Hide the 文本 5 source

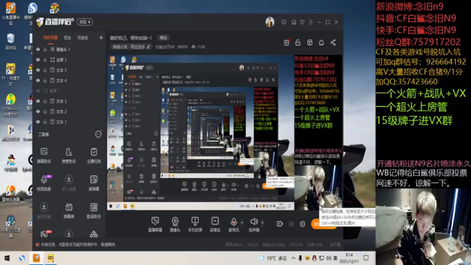(x=38, y=70)
